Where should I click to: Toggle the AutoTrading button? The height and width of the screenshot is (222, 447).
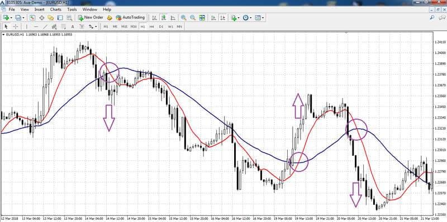click(131, 18)
